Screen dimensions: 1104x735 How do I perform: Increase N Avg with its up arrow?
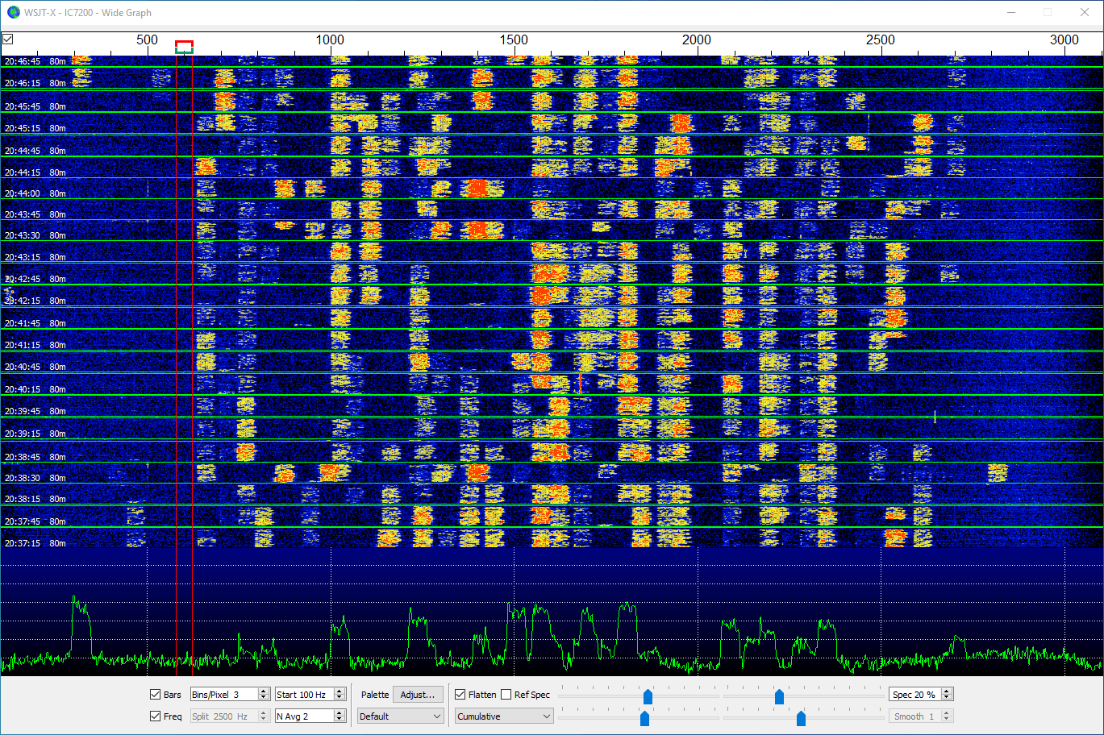(x=340, y=713)
